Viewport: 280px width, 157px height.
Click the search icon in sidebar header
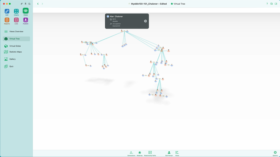click(29, 4)
